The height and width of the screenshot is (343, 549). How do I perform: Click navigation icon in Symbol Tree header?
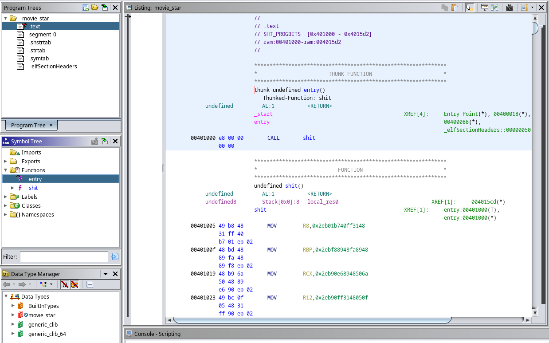coord(104,141)
